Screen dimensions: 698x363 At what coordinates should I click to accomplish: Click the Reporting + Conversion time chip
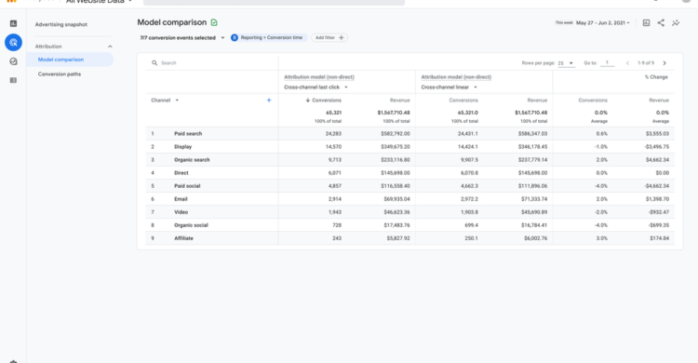[x=269, y=38]
